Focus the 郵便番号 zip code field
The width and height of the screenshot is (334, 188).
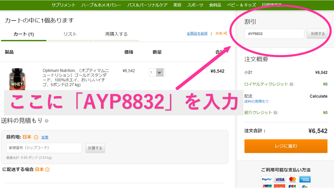(44, 148)
